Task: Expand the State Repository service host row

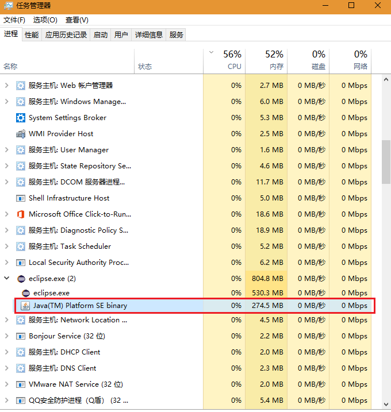Action: tap(6, 166)
